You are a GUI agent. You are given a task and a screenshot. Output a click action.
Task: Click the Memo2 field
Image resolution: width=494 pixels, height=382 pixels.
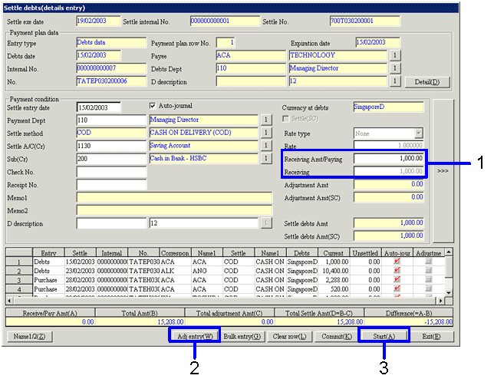point(174,210)
